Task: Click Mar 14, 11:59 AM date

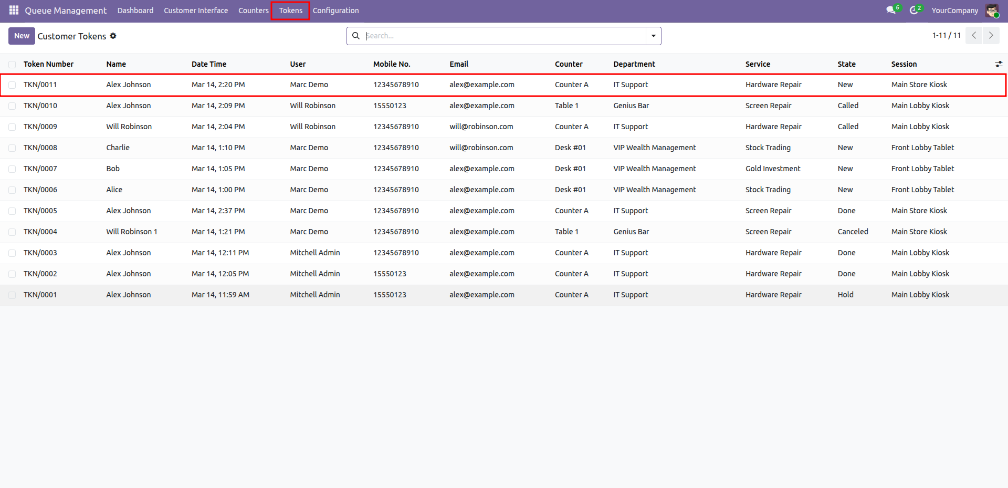Action: (220, 295)
